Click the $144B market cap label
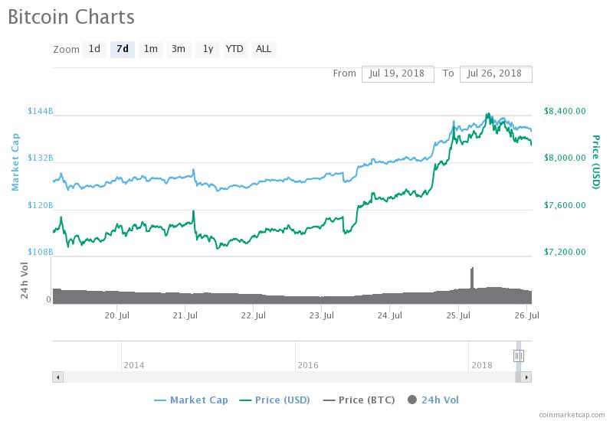The width and height of the screenshot is (613, 421). click(x=41, y=111)
